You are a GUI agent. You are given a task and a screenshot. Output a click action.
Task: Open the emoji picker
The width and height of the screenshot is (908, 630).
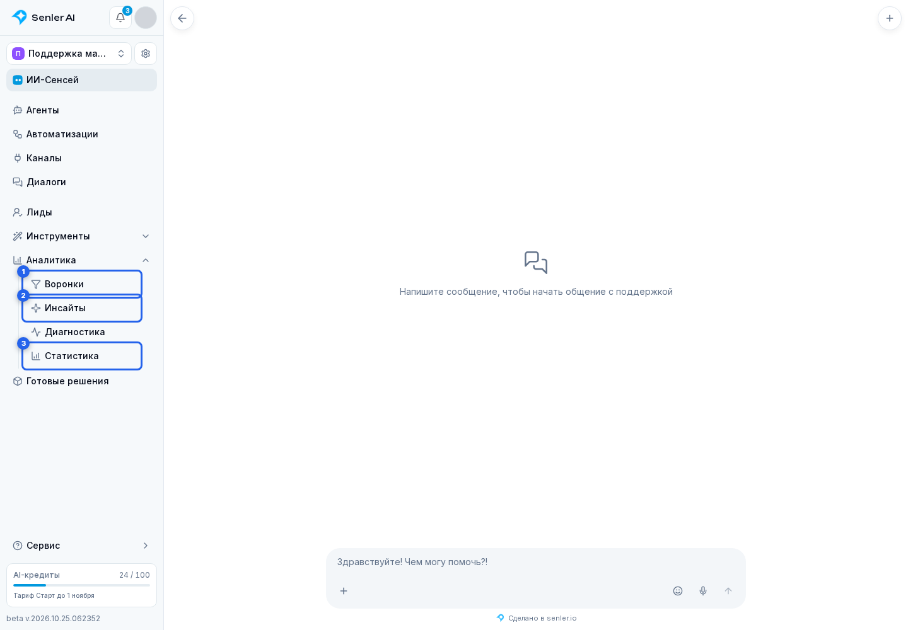point(678,591)
